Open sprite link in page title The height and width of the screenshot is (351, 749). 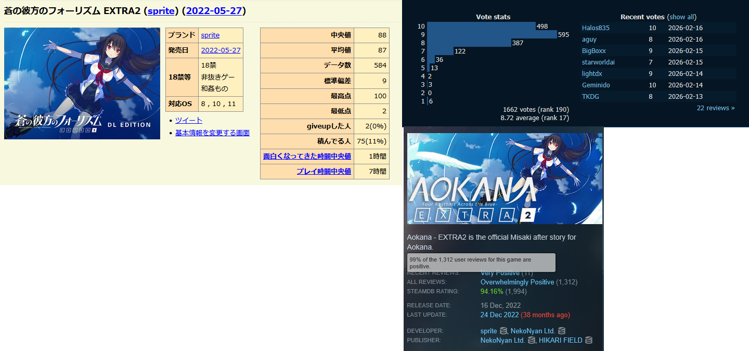(x=161, y=11)
